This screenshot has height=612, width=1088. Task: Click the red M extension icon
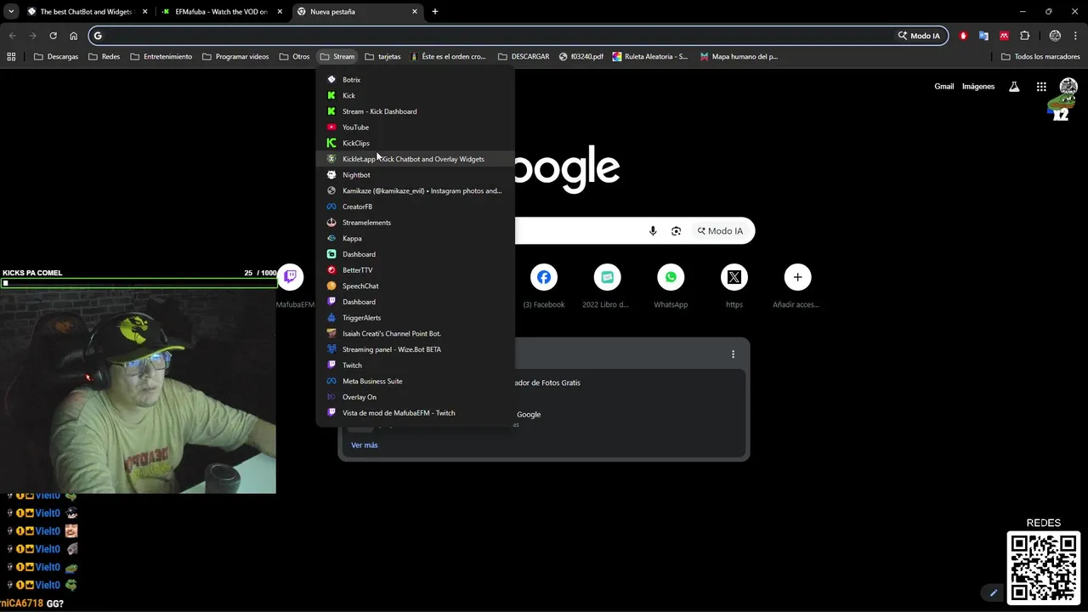[x=1004, y=36]
